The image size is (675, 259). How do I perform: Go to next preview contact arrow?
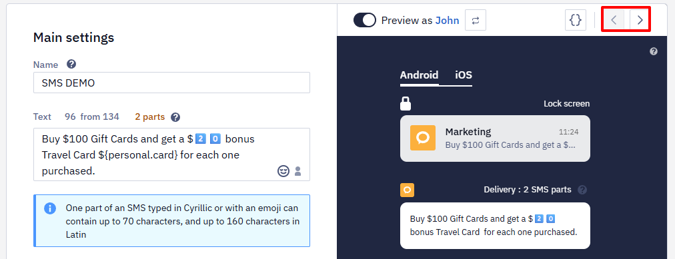click(640, 20)
